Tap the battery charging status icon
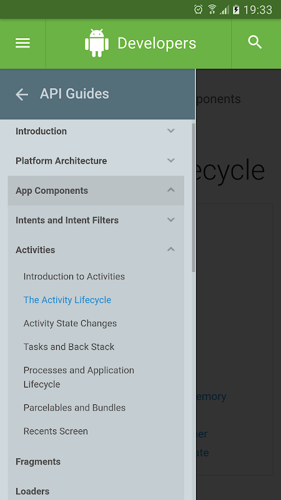The height and width of the screenshot is (500, 281). (x=236, y=9)
